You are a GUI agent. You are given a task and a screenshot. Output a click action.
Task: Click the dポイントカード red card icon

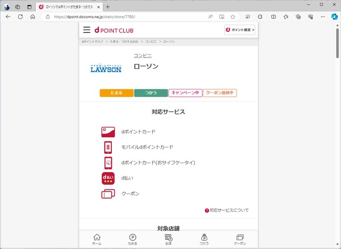[x=108, y=132]
